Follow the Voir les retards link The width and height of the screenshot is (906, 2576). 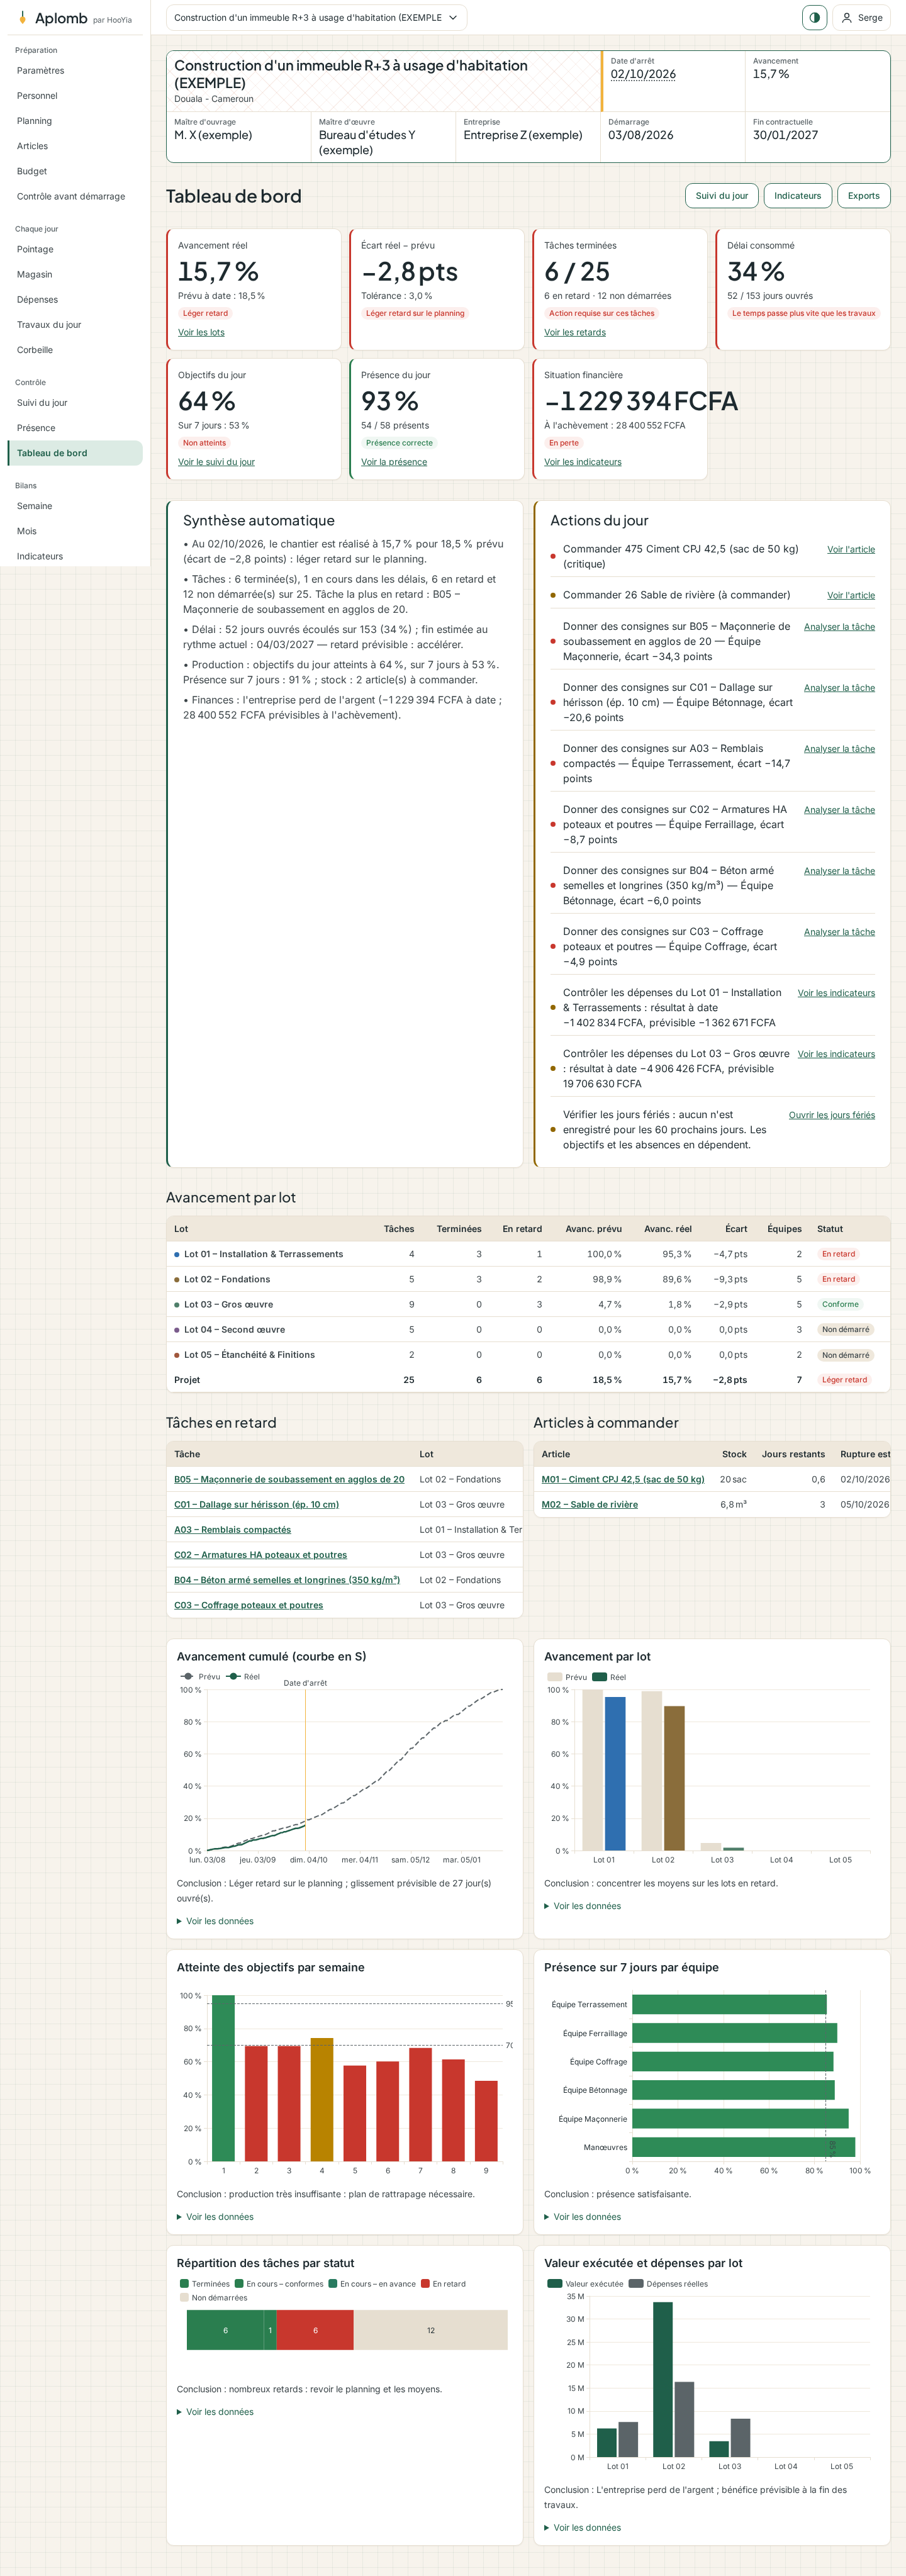[575, 333]
